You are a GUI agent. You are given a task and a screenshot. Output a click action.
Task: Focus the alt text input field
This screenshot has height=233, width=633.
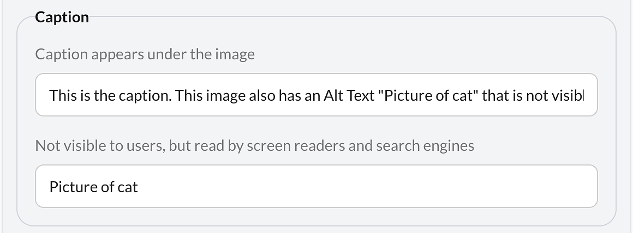(x=316, y=187)
